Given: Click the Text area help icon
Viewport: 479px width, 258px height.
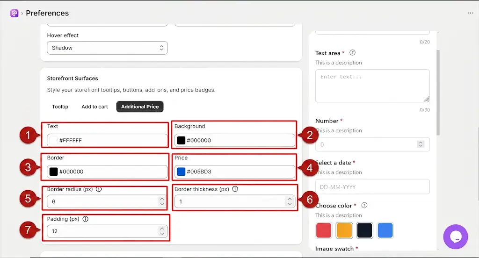Looking at the screenshot, I should (x=352, y=52).
